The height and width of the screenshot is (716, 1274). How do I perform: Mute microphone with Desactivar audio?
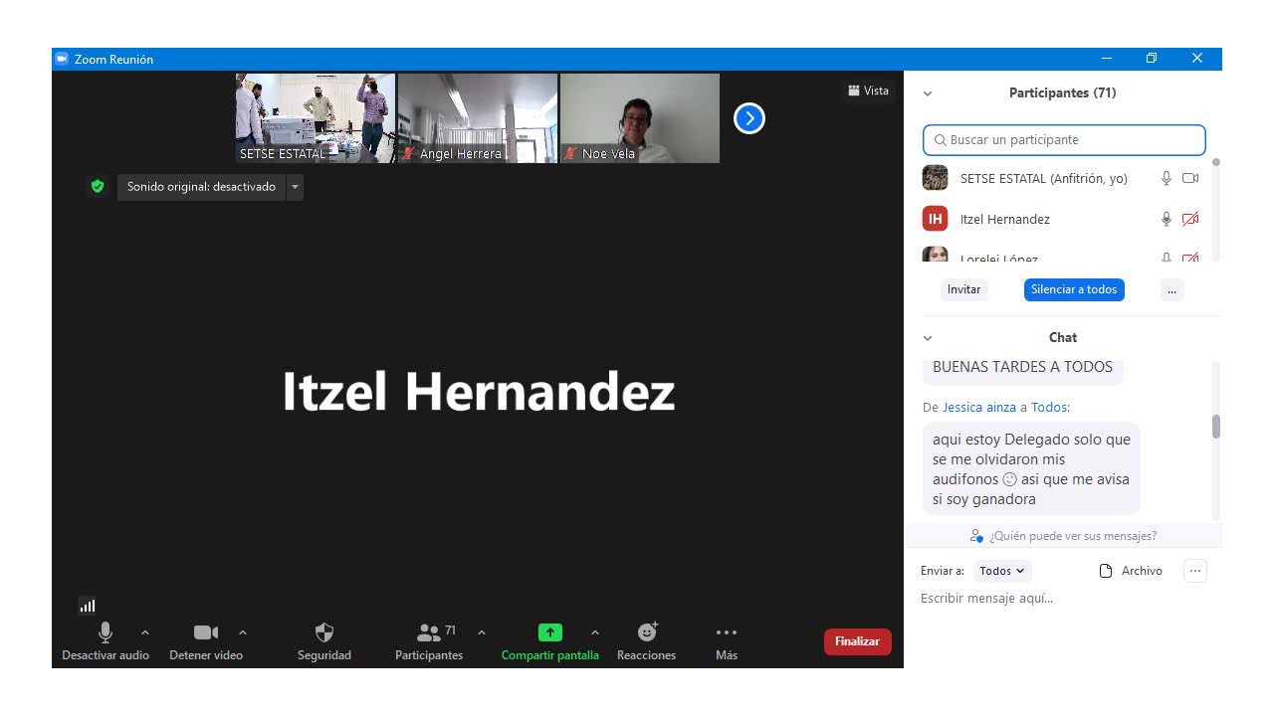(x=106, y=632)
